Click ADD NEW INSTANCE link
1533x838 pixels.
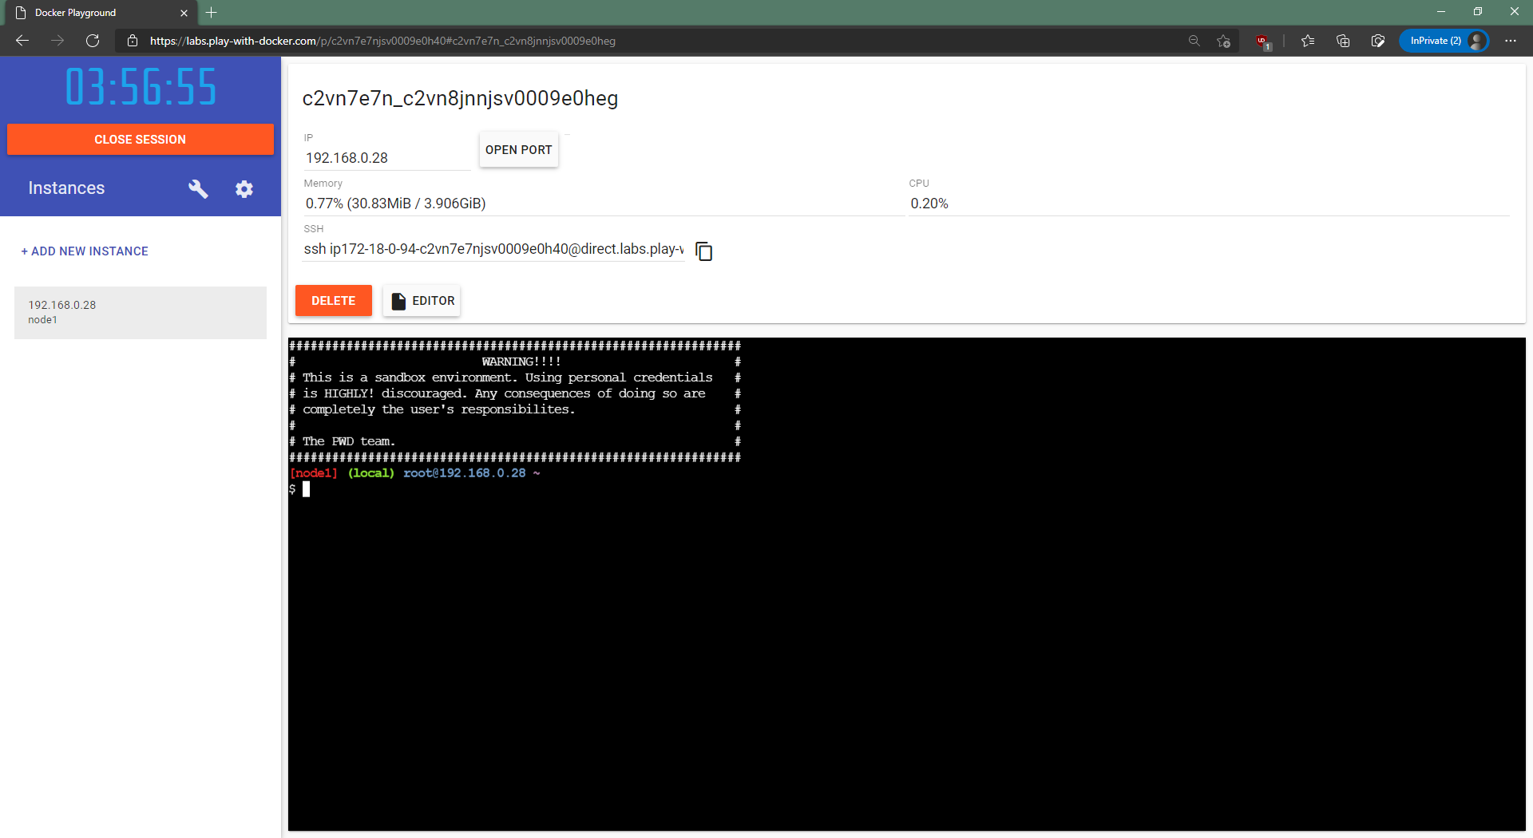click(x=85, y=251)
